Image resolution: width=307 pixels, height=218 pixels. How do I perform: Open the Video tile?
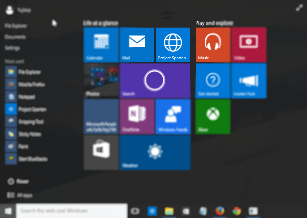(249, 45)
